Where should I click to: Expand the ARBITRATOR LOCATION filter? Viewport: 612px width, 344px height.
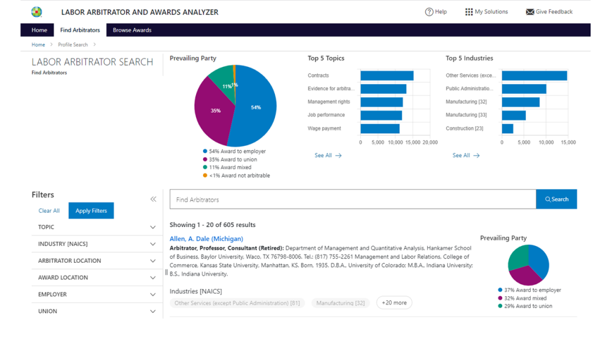tap(152, 261)
